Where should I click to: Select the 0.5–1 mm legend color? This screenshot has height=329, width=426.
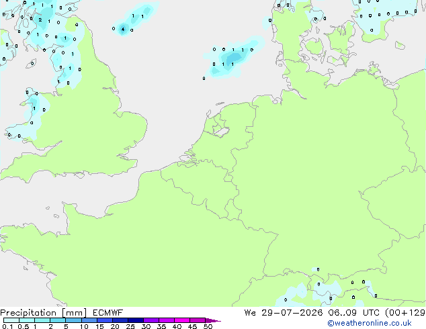point(27,320)
